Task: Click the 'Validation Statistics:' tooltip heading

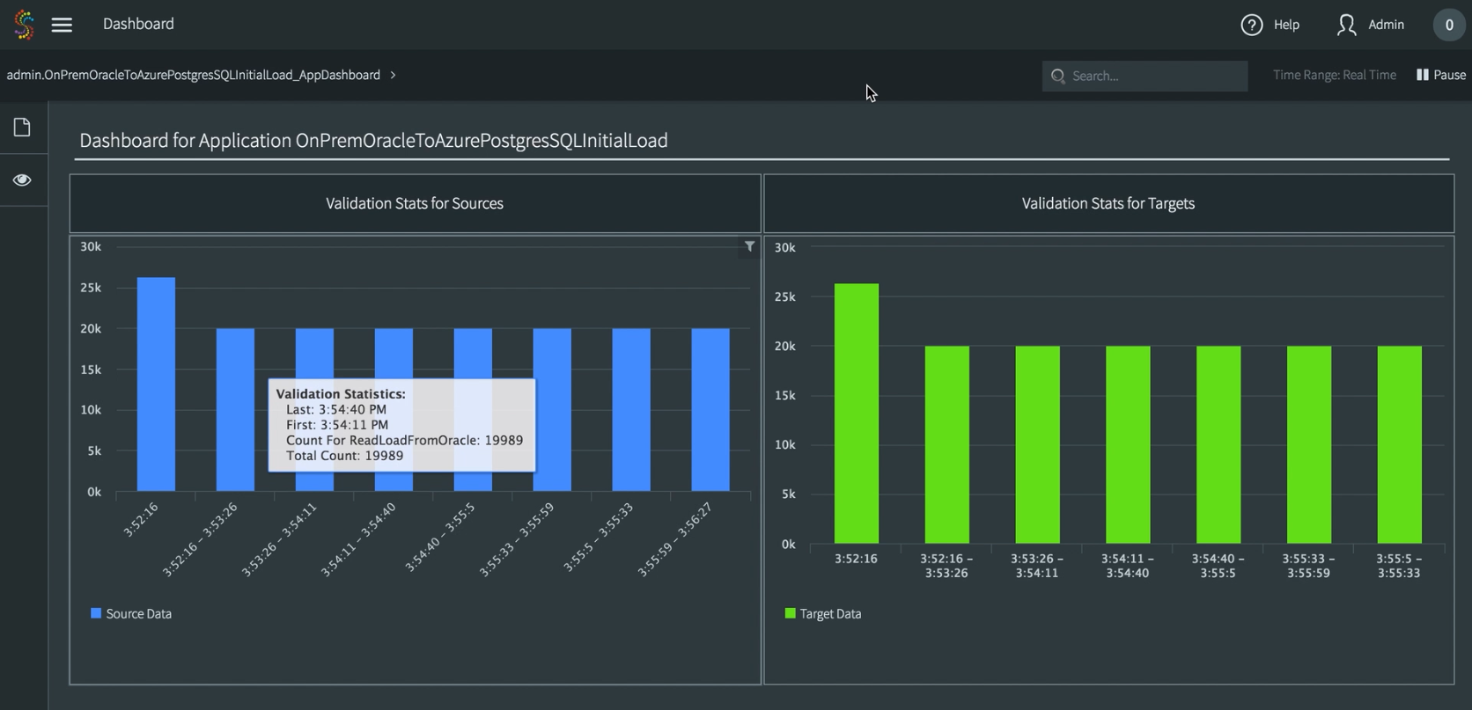Action: tap(341, 393)
